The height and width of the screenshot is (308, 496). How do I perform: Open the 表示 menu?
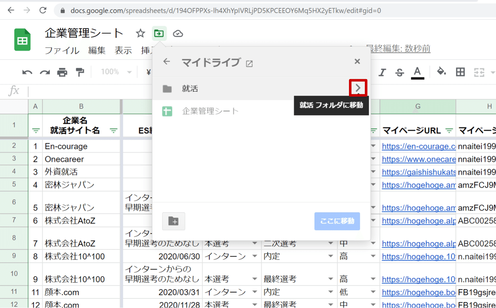point(123,50)
